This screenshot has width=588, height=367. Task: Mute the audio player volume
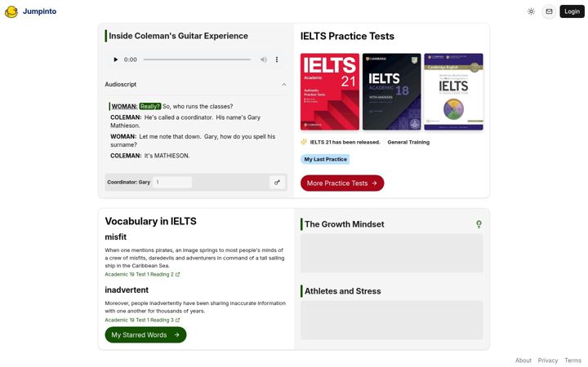(264, 60)
